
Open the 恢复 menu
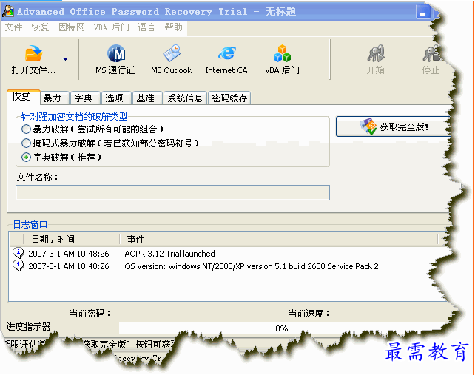40,27
